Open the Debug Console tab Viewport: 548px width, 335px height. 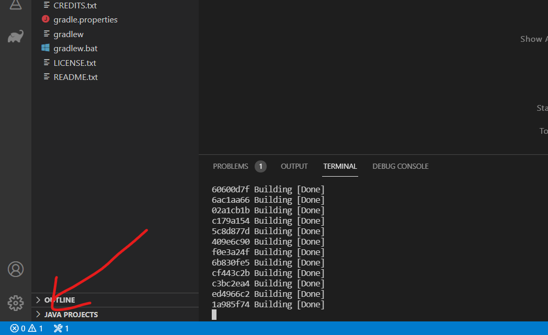pos(401,167)
